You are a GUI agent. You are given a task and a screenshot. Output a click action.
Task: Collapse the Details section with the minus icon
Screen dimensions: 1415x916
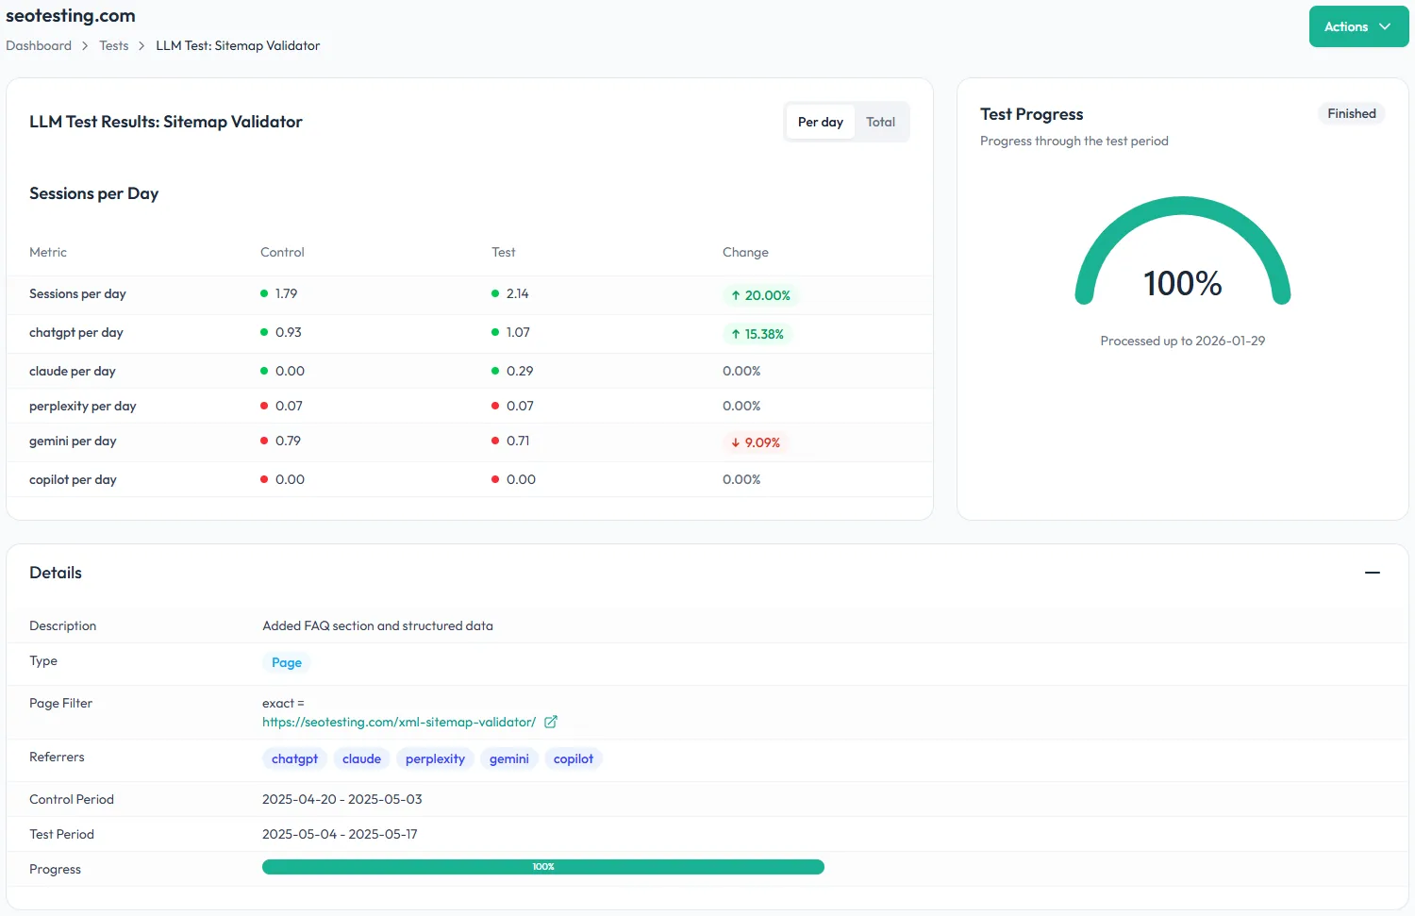1372,573
